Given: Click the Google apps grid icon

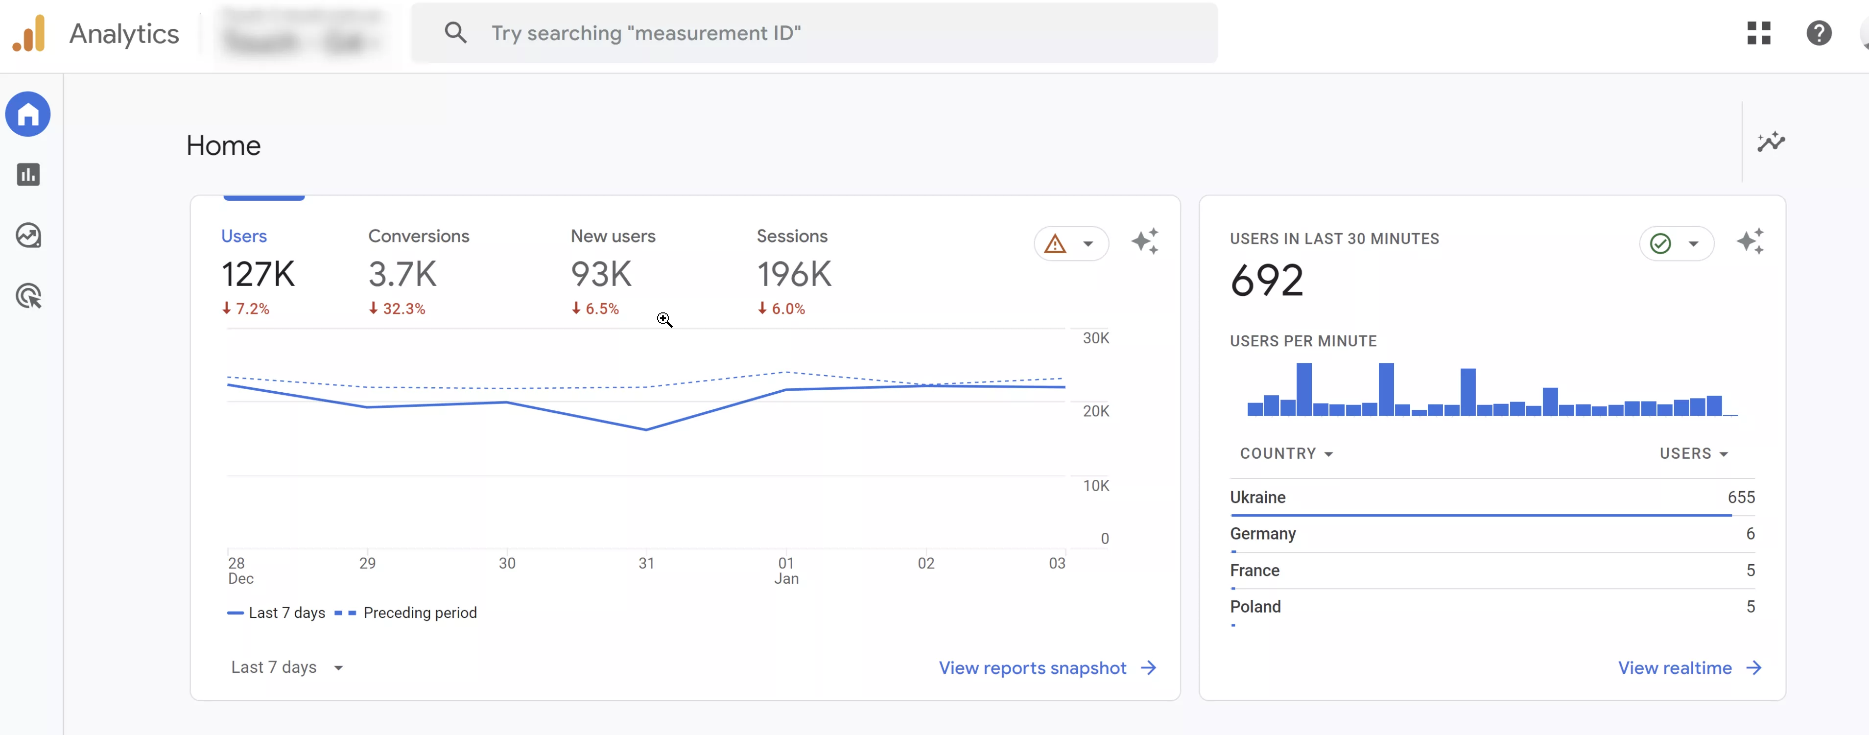Looking at the screenshot, I should click(1759, 33).
